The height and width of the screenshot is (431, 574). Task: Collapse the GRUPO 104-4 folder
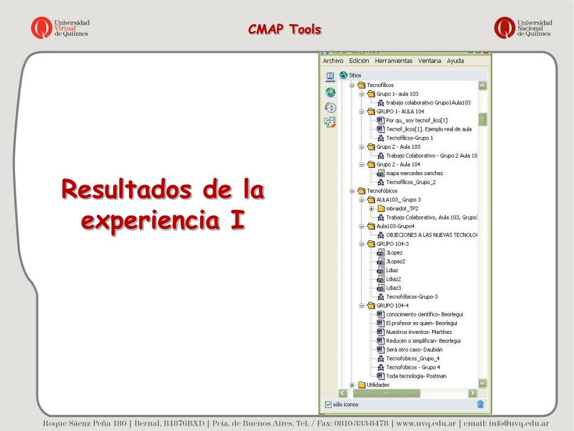point(362,306)
